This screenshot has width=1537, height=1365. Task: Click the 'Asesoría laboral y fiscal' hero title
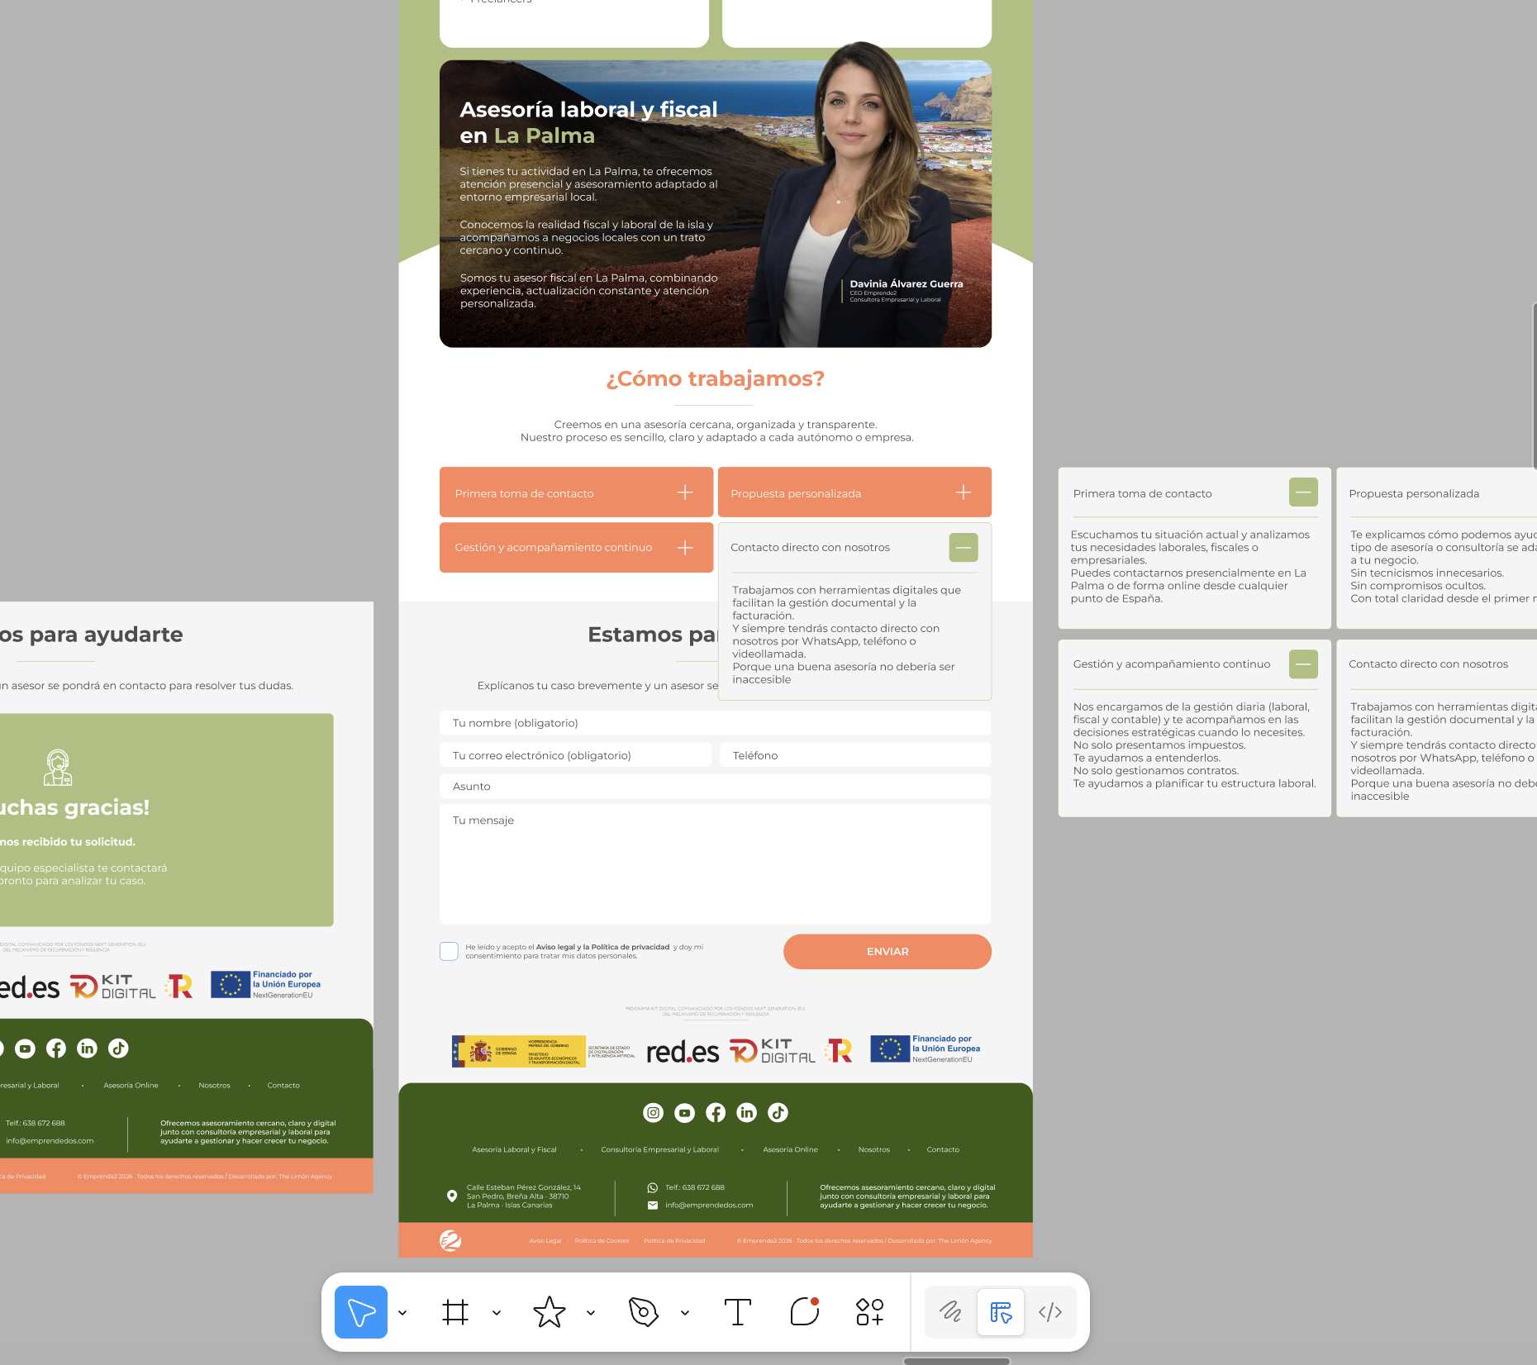[588, 109]
